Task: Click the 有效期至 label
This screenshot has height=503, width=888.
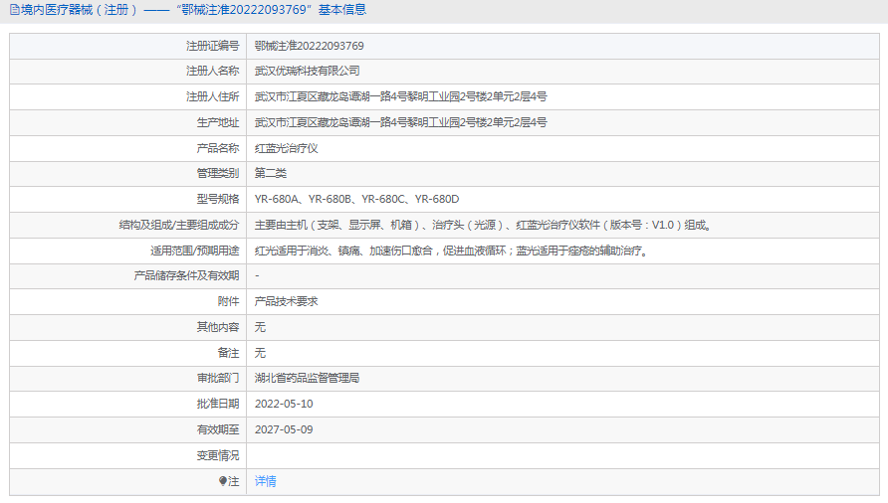Action: click(x=217, y=430)
